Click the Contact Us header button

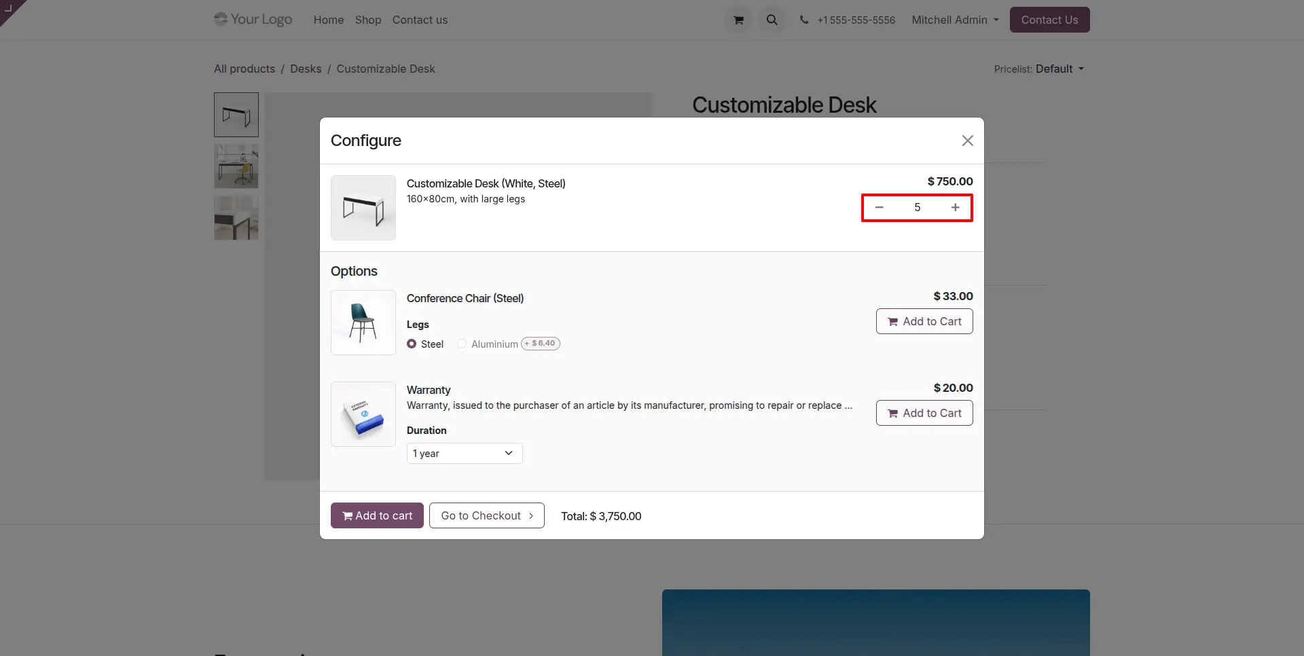click(1049, 20)
